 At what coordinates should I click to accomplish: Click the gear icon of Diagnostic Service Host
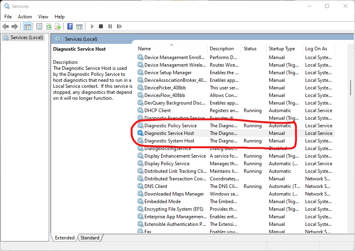point(140,133)
